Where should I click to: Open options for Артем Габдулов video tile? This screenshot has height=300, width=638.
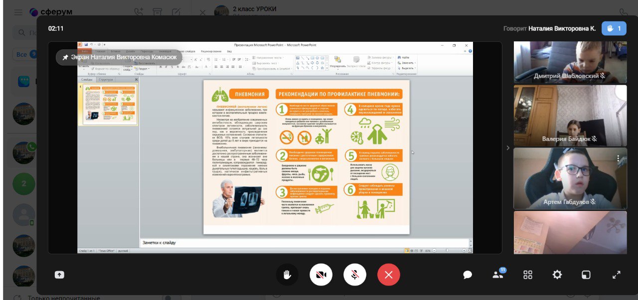coord(618,158)
